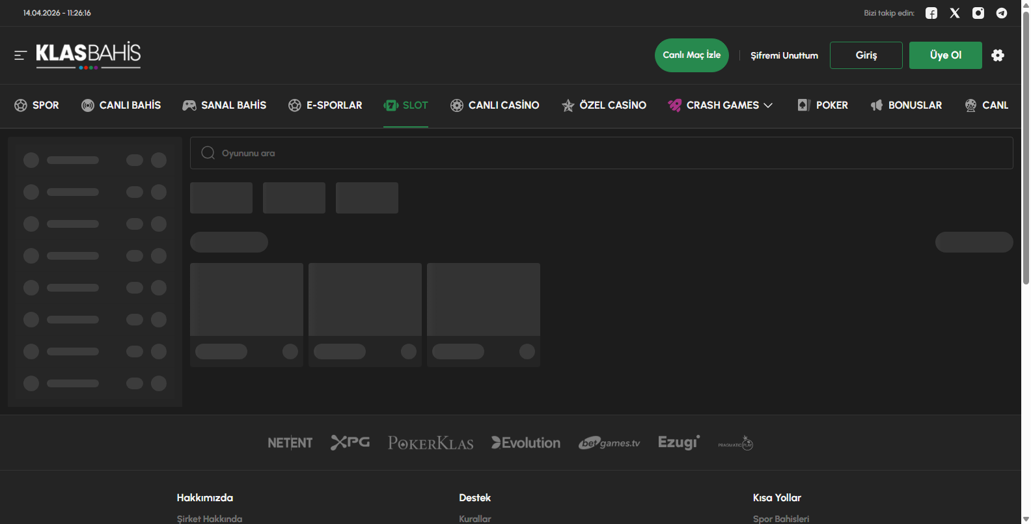
Task: Open the Canlı Casino tab
Action: pyautogui.click(x=495, y=105)
